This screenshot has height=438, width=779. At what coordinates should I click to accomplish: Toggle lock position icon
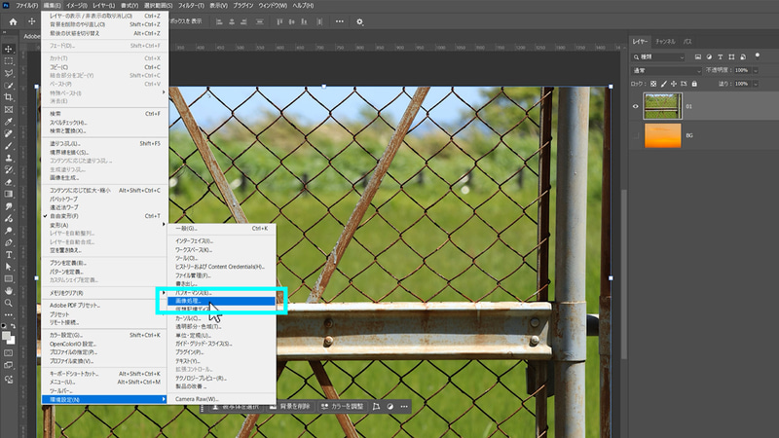(x=674, y=84)
